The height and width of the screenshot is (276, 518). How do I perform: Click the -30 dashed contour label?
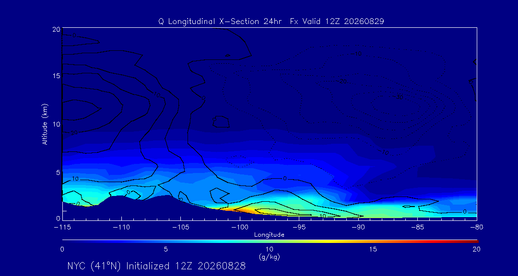point(399,97)
